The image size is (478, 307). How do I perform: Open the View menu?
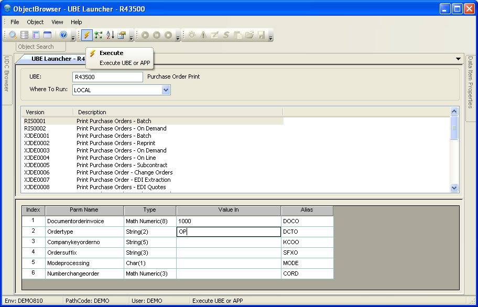point(57,22)
